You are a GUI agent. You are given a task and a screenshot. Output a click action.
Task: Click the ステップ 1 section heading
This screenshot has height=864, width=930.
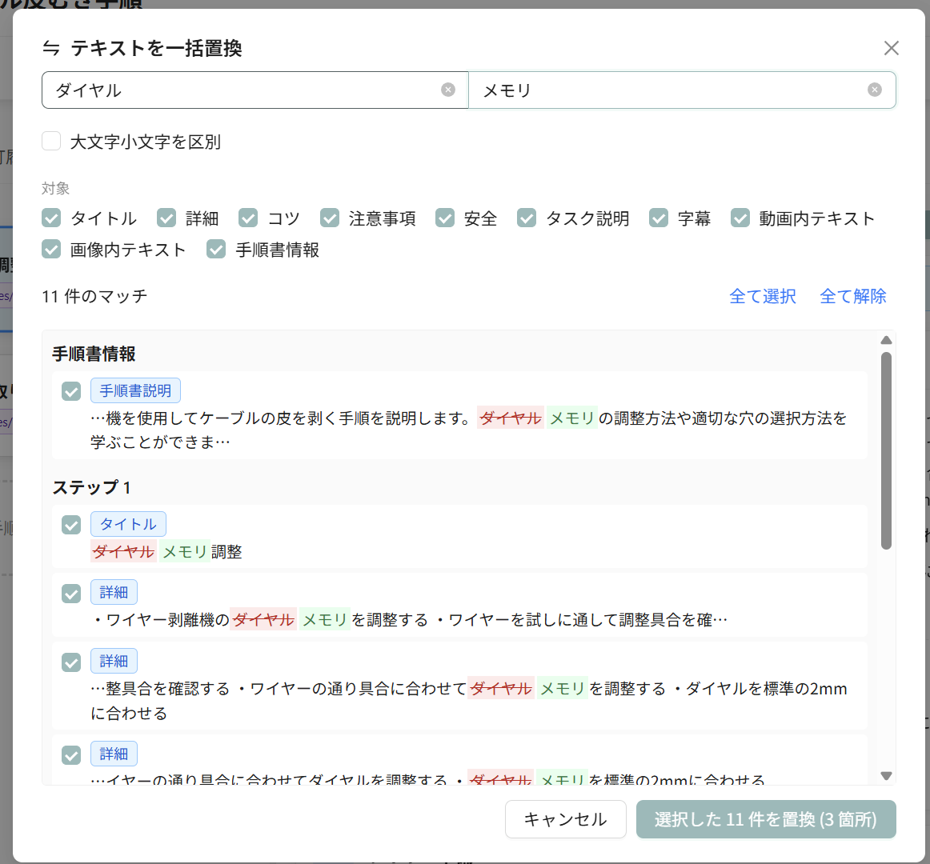click(x=91, y=487)
